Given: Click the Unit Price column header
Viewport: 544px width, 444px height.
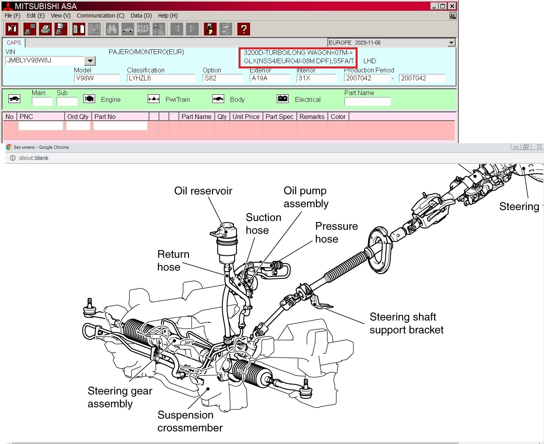Looking at the screenshot, I should coord(246,117).
